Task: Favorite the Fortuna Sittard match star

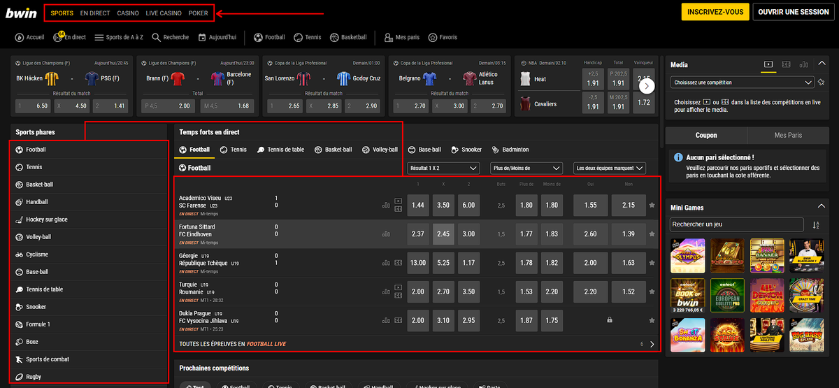Action: coord(652,234)
